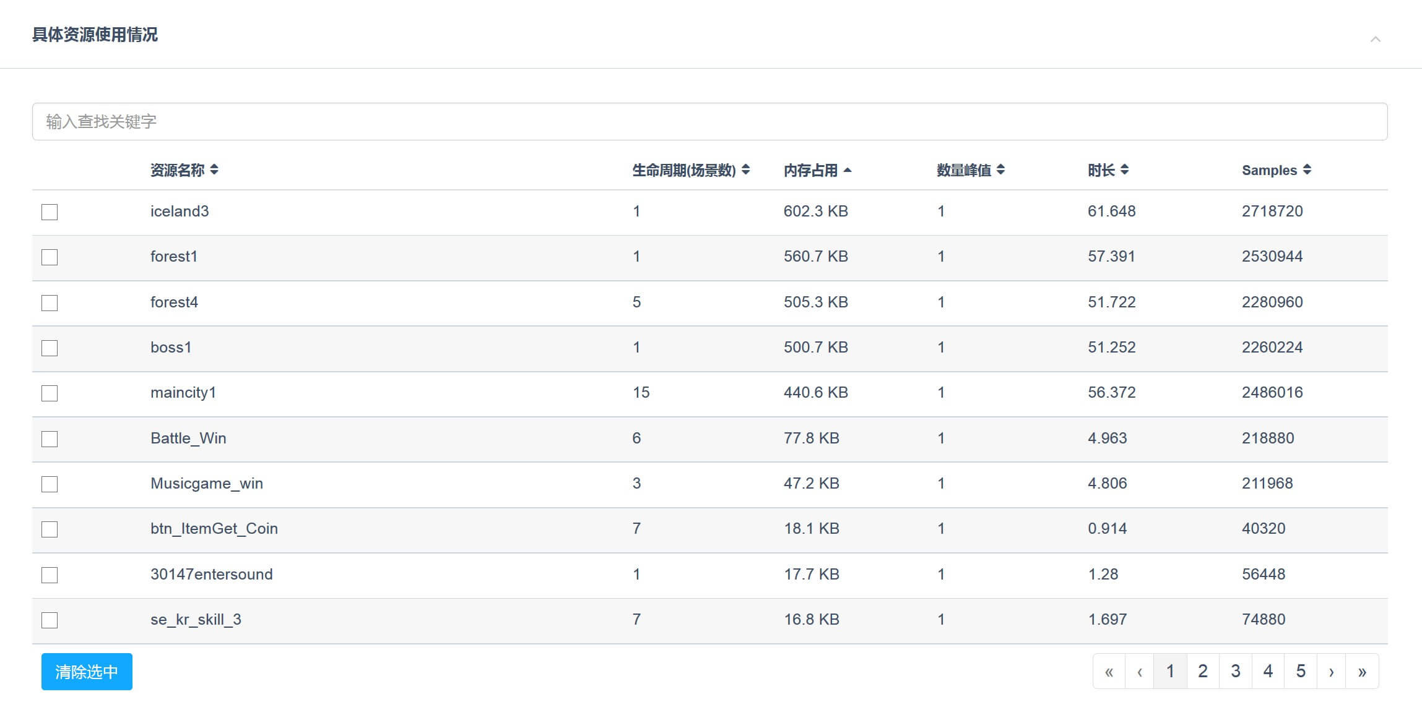
Task: Check the se_kr_skill_3 row checkbox
Action: (50, 620)
